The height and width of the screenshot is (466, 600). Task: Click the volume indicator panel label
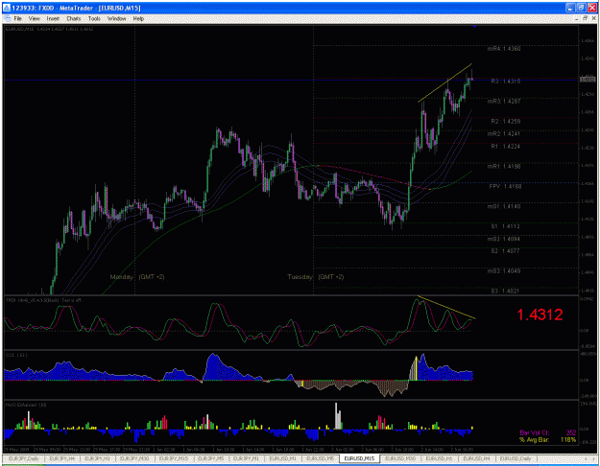[26, 405]
